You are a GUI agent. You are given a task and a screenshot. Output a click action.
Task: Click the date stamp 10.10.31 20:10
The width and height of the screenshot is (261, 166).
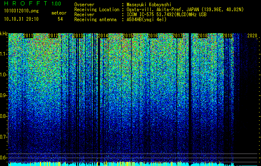[x=21, y=19]
